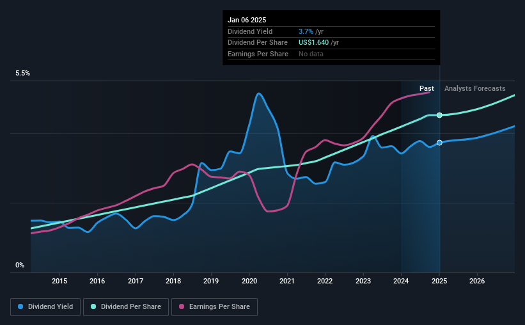Viewport: 525px width, 325px height.
Task: Toggle the Earnings Per Share legend button
Action: tap(214, 307)
